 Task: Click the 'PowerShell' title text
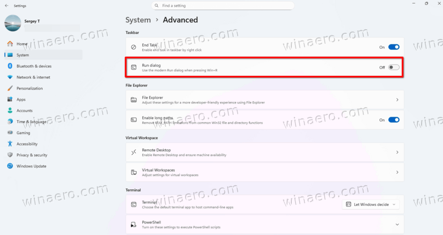pyautogui.click(x=152, y=222)
